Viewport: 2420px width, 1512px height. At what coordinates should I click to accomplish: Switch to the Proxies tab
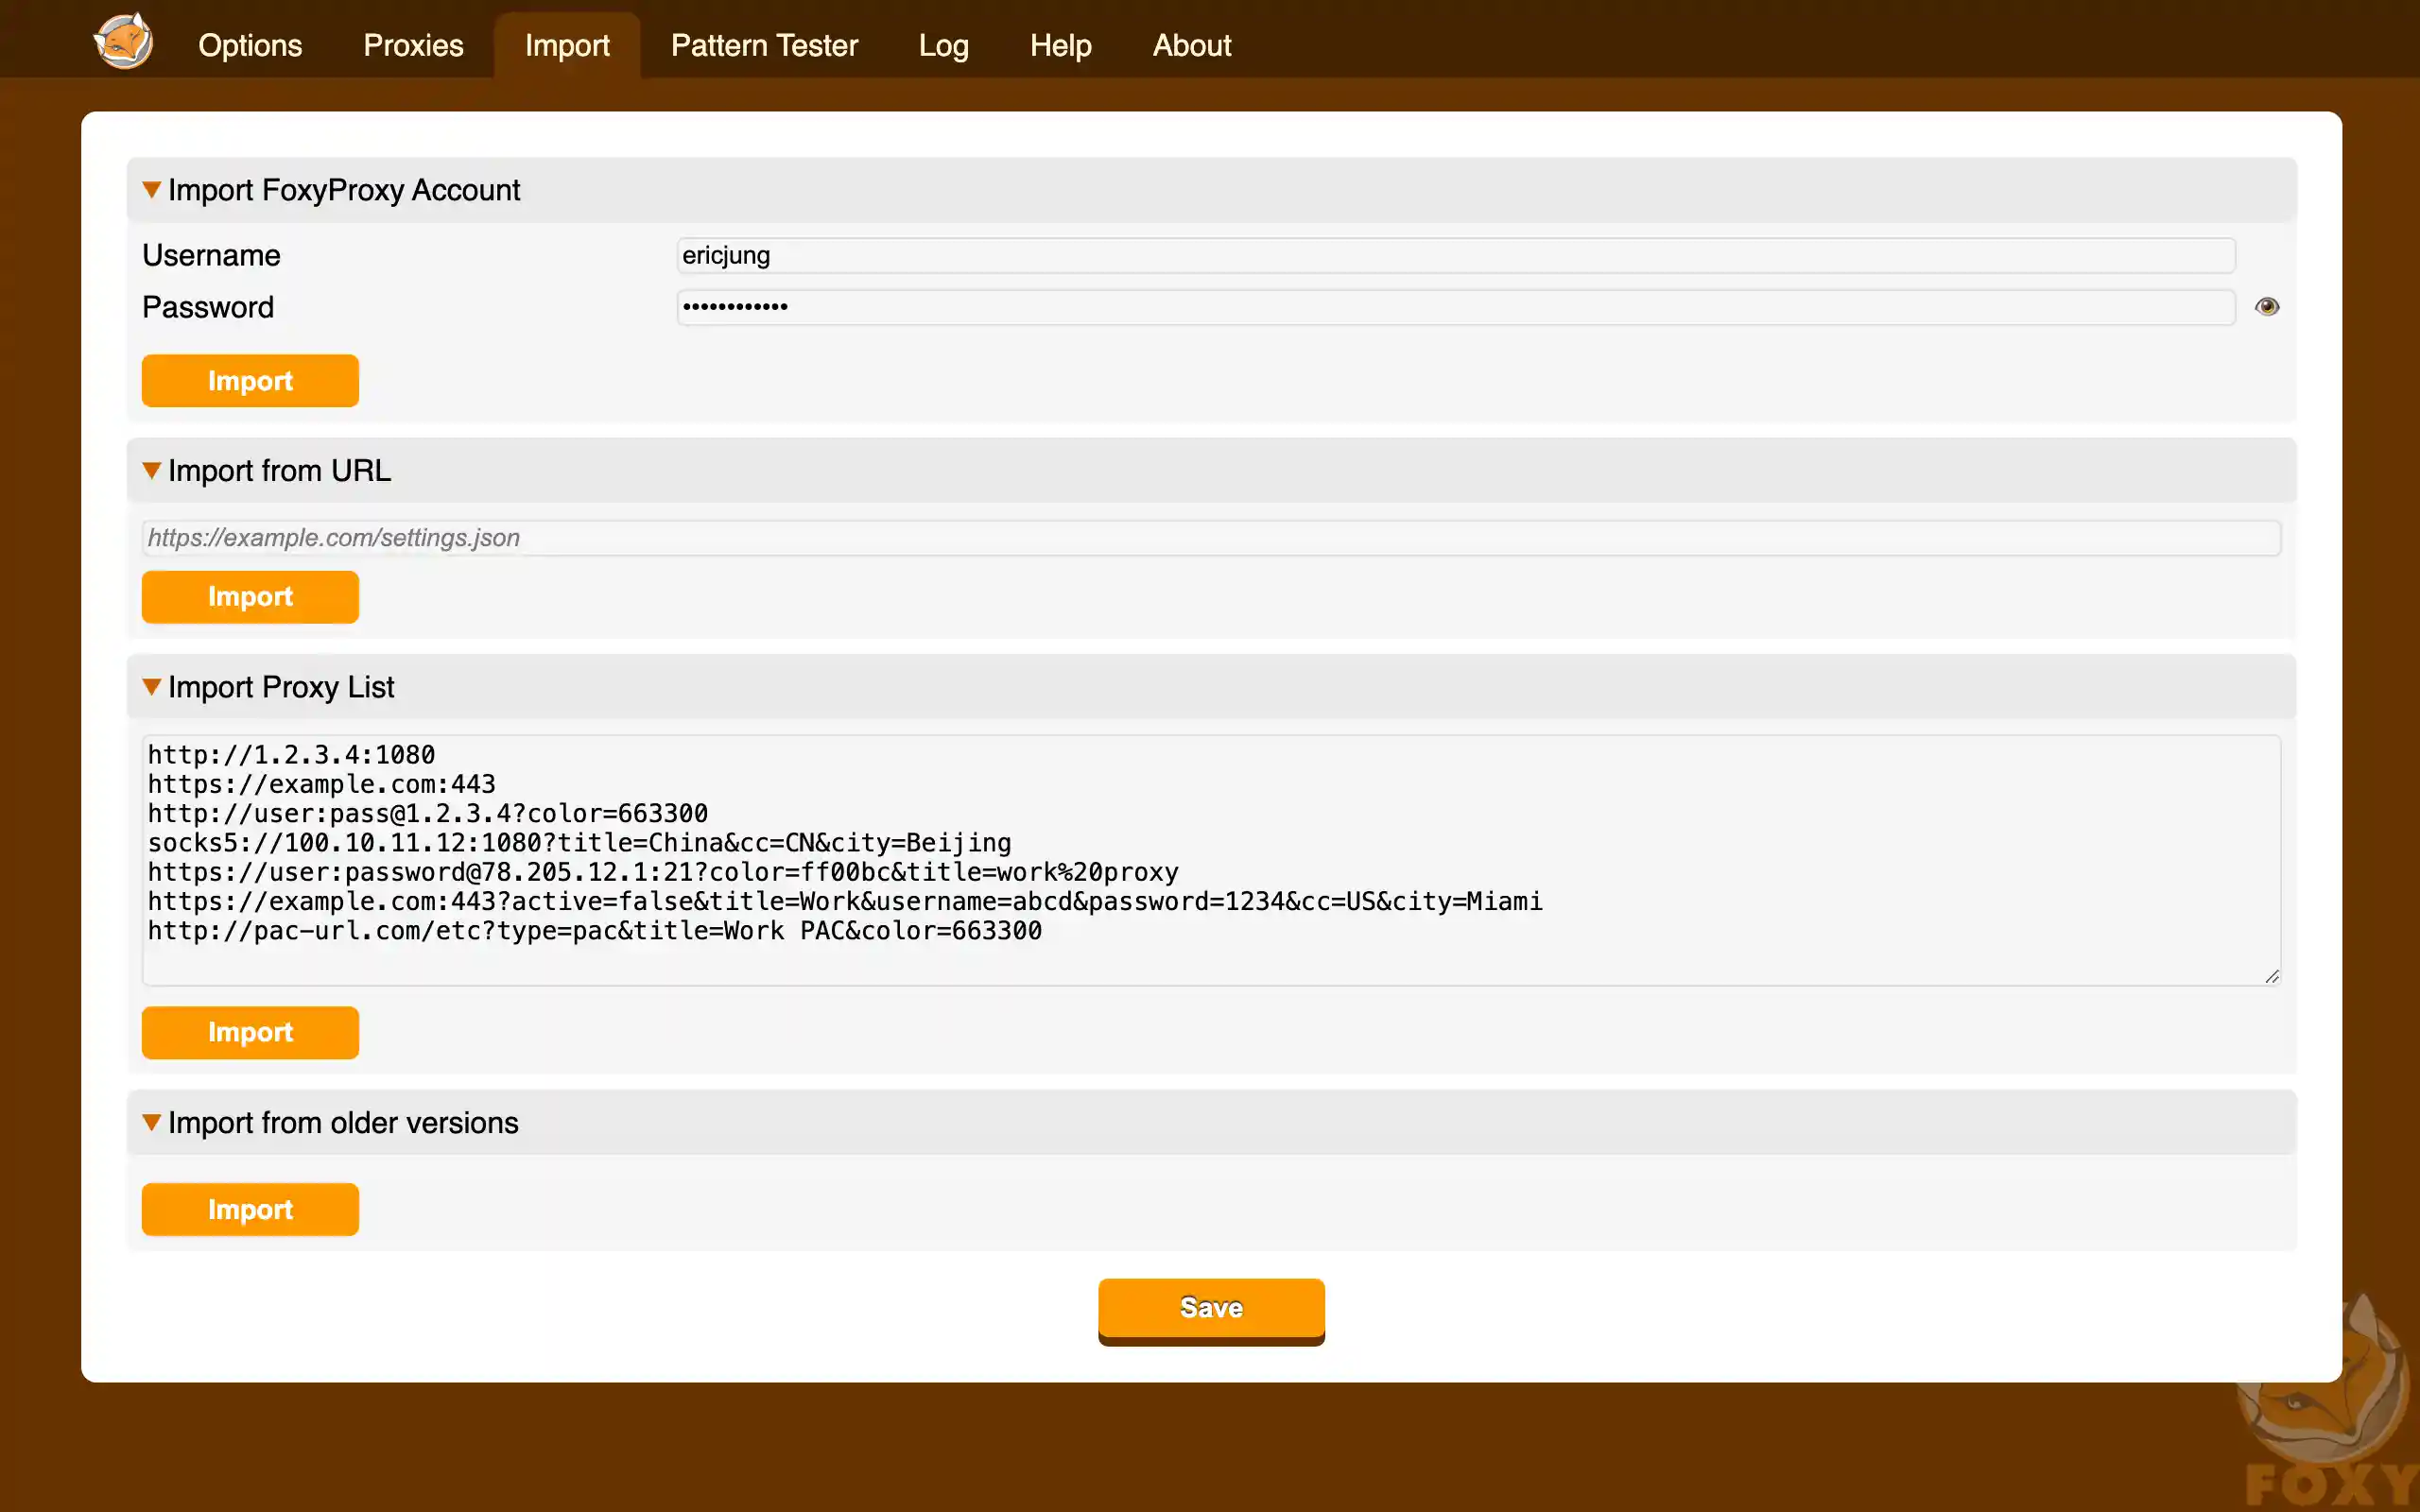tap(413, 45)
